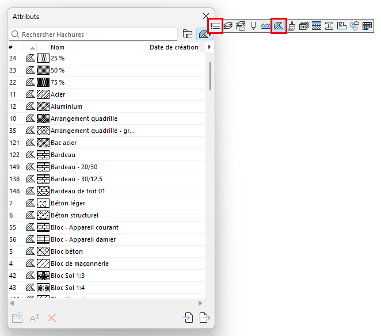Select the Profiles I-beam icon

click(x=329, y=26)
